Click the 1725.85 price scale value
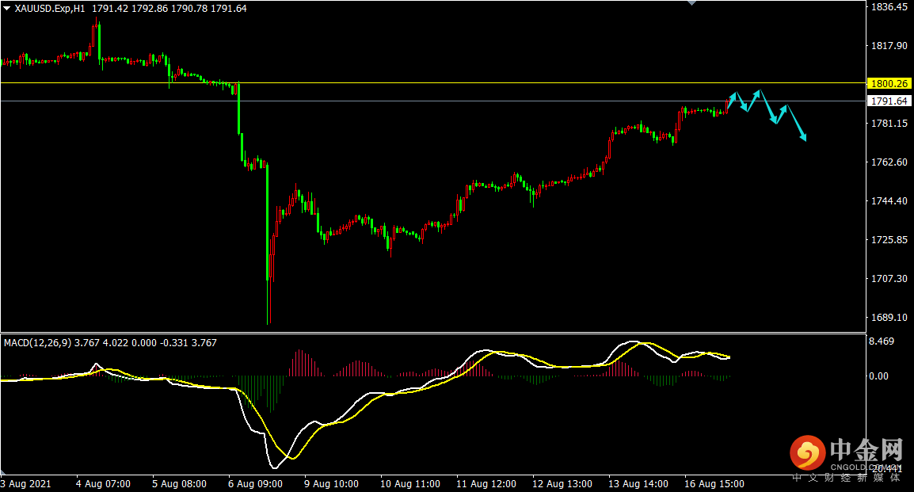914x492 pixels. click(889, 239)
